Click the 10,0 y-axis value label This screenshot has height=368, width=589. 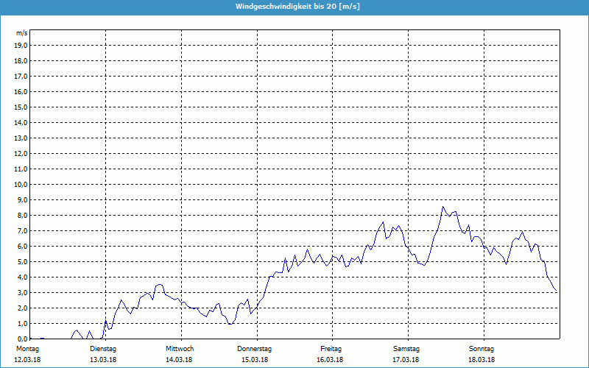[x=21, y=184]
